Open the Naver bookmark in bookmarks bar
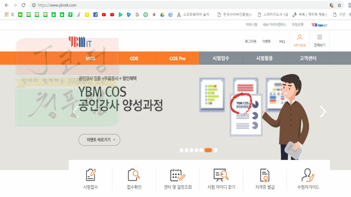This screenshot has width=351, height=197. point(20,15)
